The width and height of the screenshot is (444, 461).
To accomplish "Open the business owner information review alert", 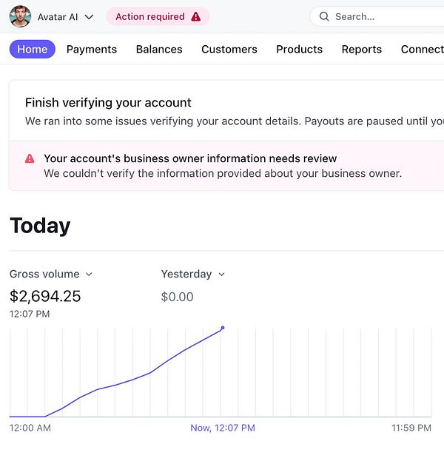I will tap(190, 158).
